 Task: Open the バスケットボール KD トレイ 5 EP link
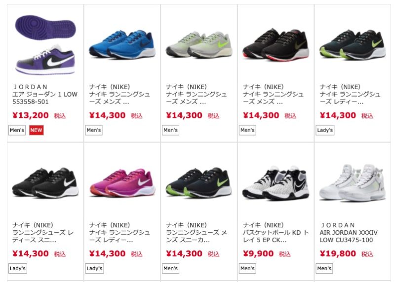pyautogui.click(x=276, y=236)
